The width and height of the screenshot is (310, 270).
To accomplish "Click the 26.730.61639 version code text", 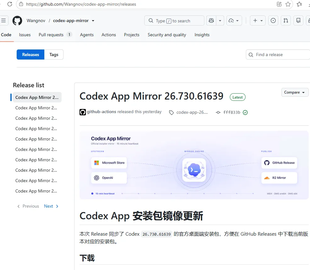I will [x=156, y=234].
